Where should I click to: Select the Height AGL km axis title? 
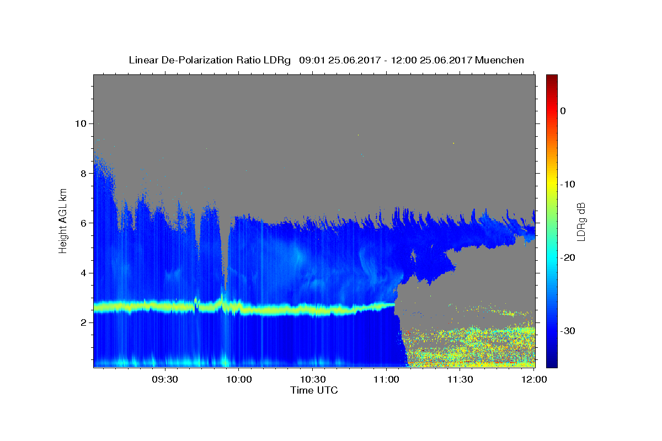click(x=63, y=221)
